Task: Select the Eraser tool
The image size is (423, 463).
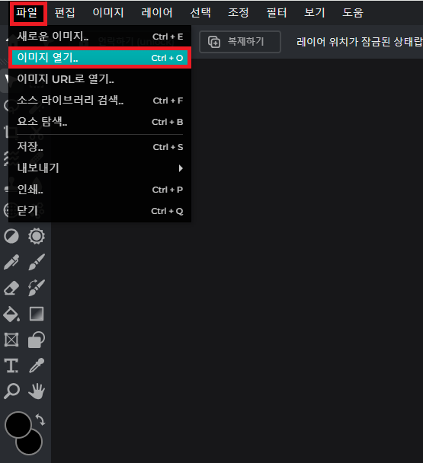Action: [x=11, y=288]
